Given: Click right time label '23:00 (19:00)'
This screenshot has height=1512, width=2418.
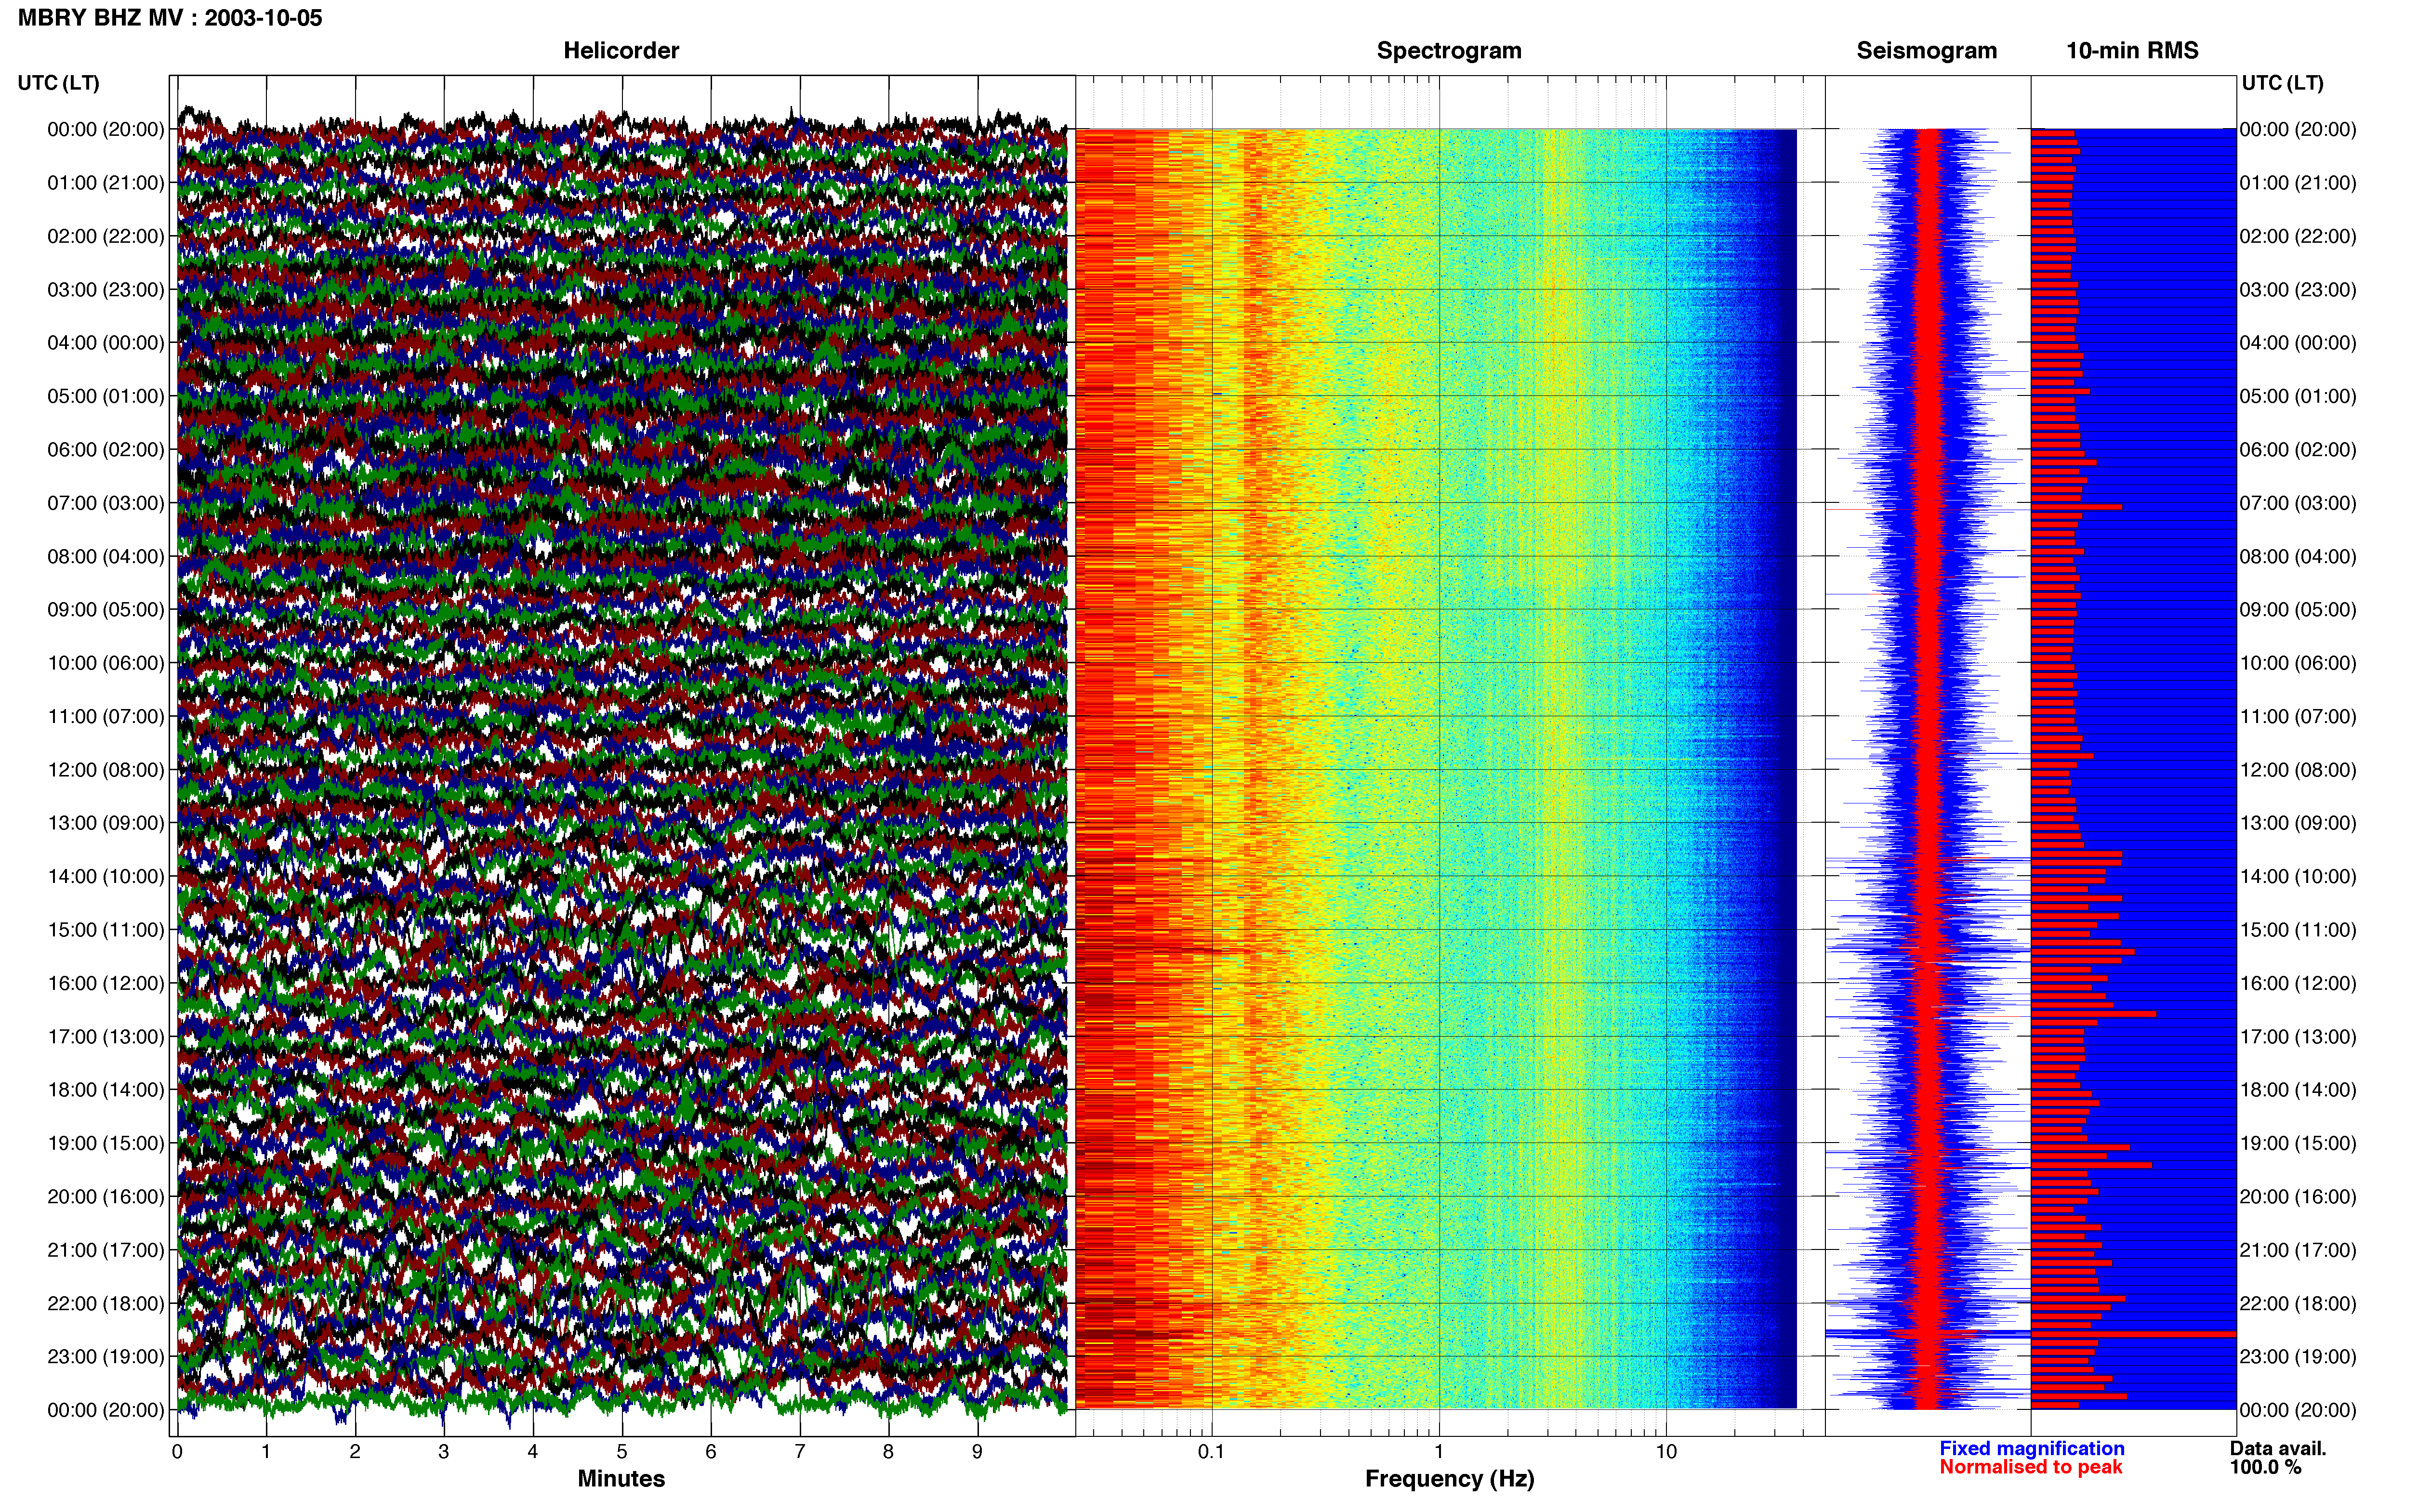Looking at the screenshot, I should pyautogui.click(x=2298, y=1357).
